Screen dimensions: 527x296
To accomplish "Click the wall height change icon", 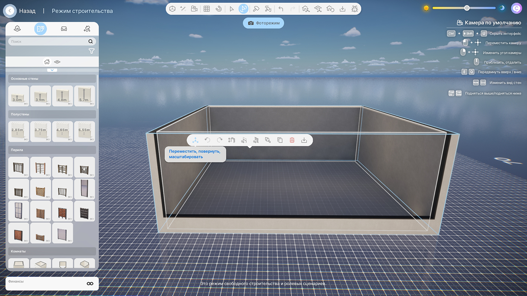I will click(232, 140).
